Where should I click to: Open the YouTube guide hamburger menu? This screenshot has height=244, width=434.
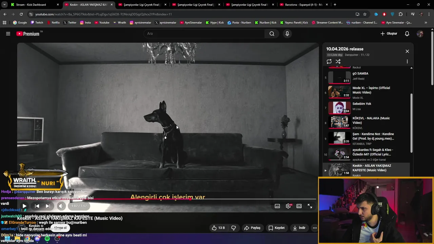[8, 34]
